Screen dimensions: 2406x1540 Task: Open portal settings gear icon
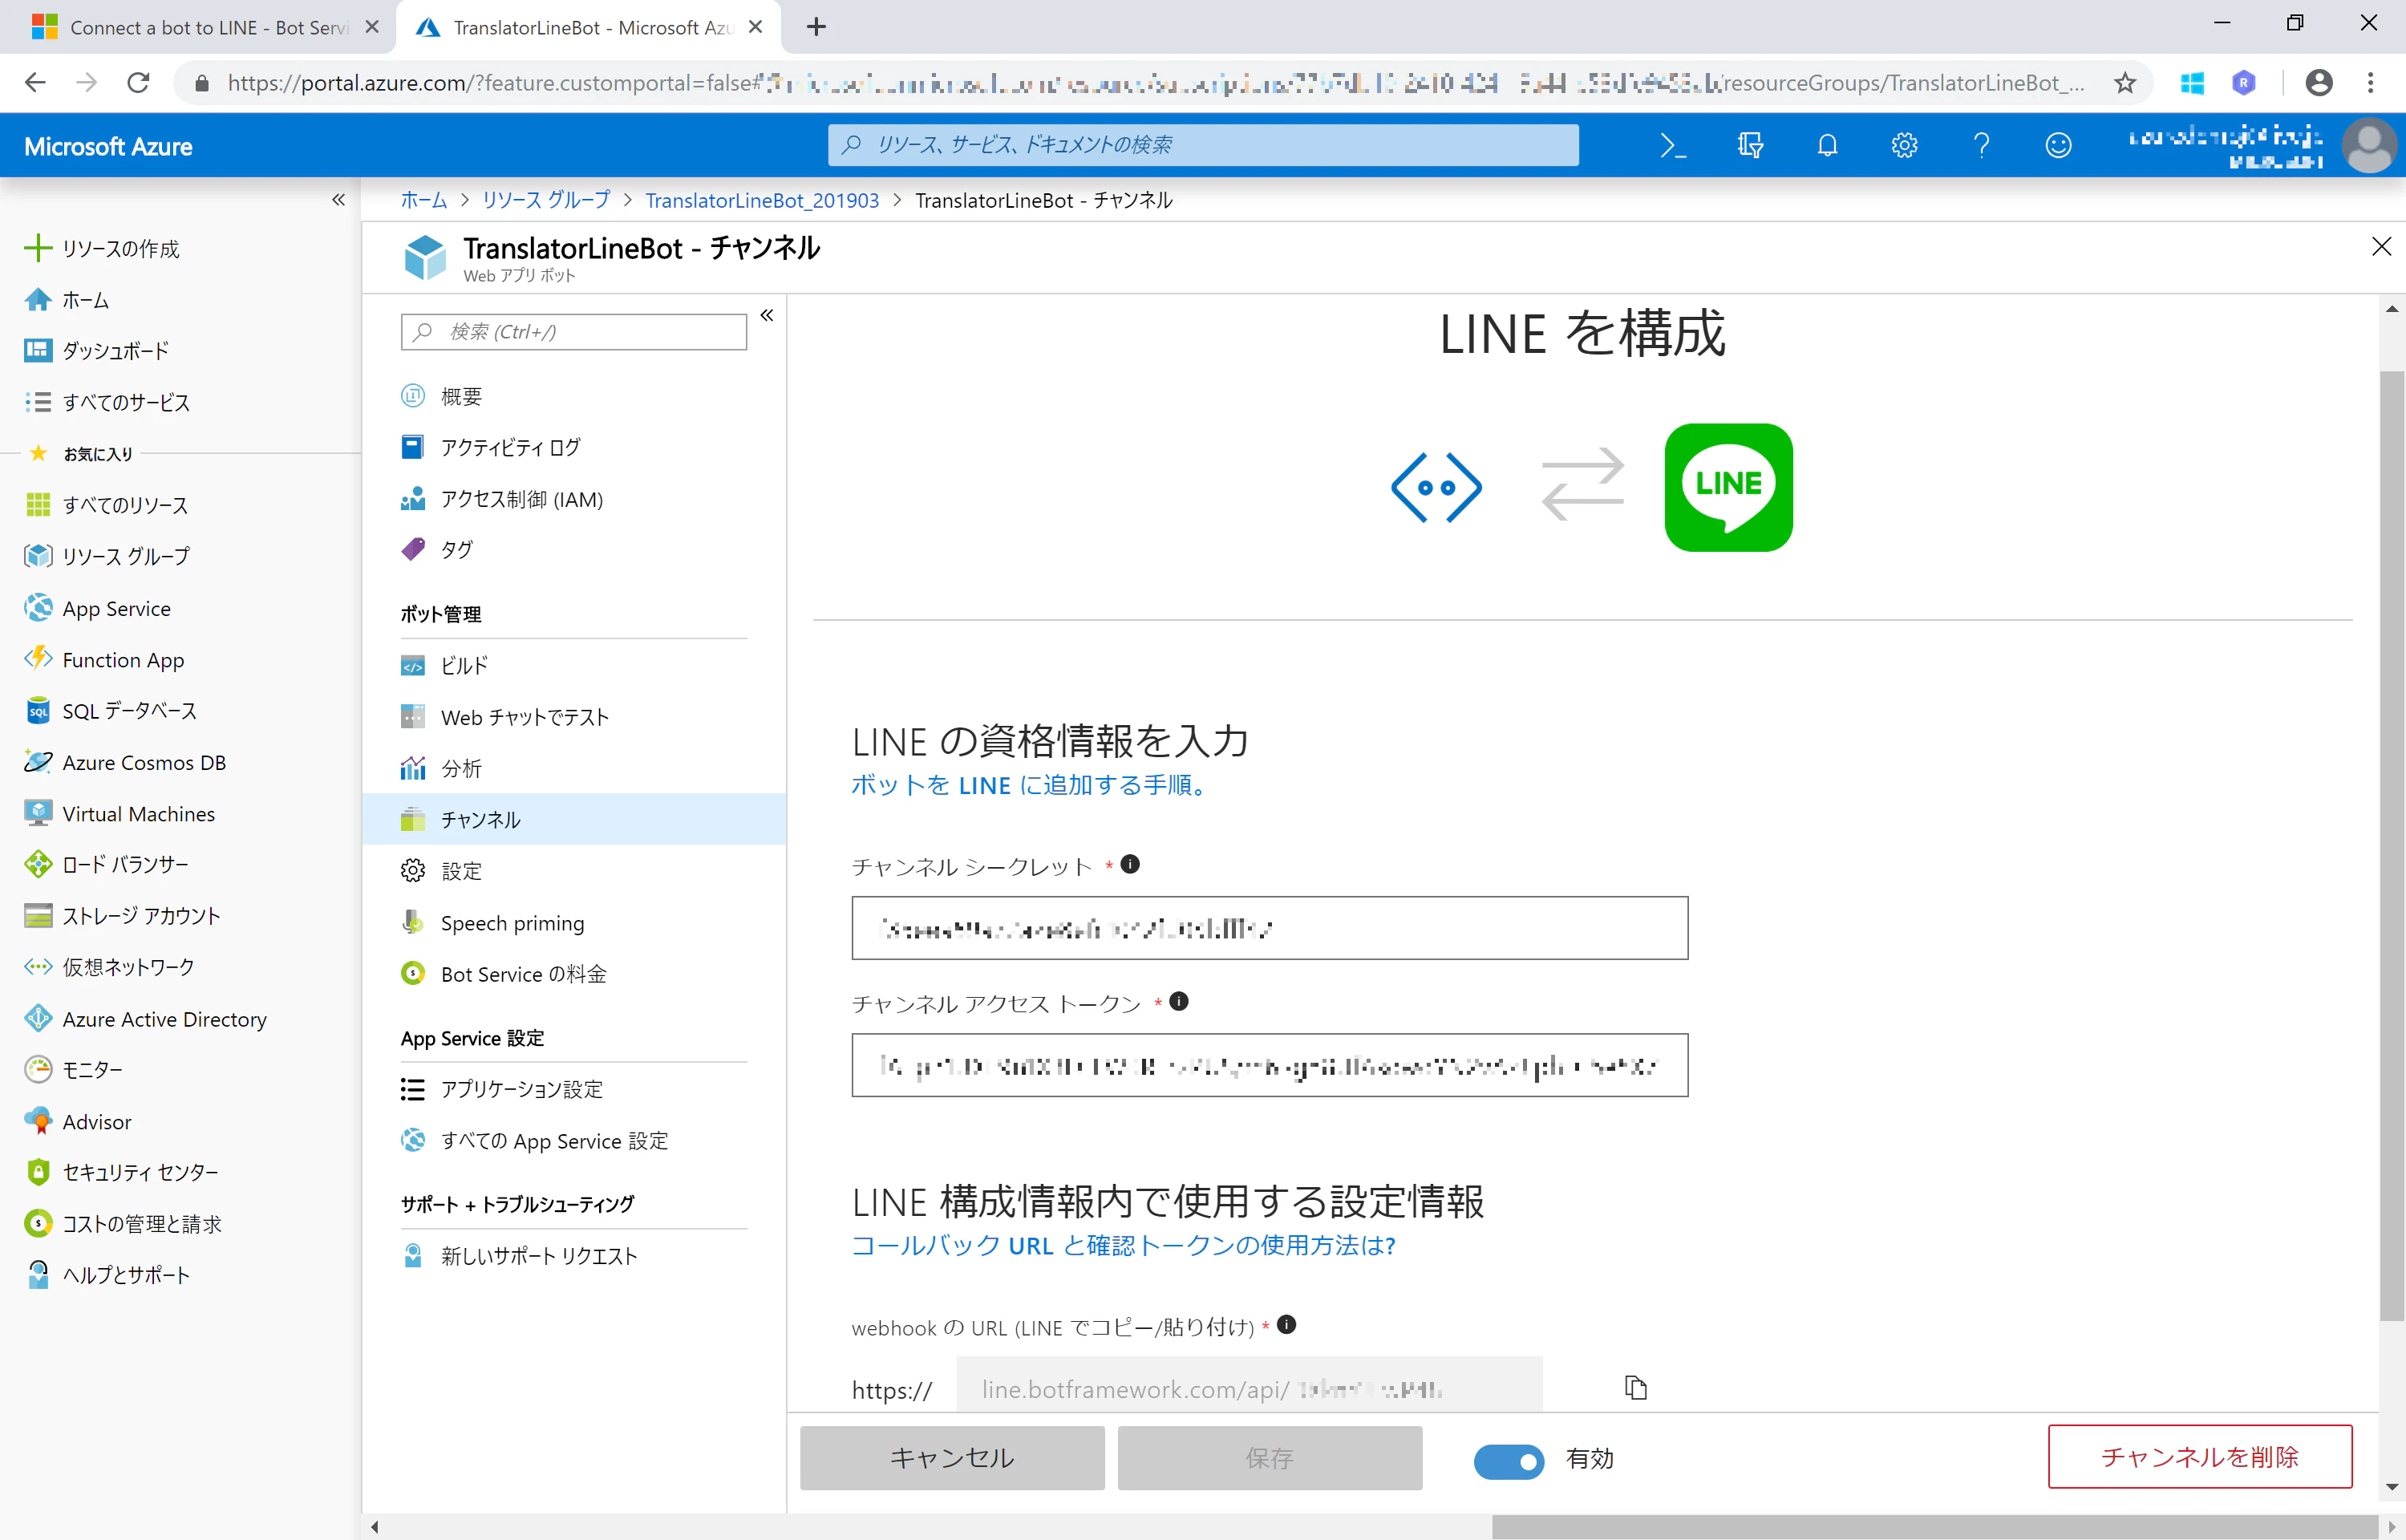click(x=1904, y=146)
